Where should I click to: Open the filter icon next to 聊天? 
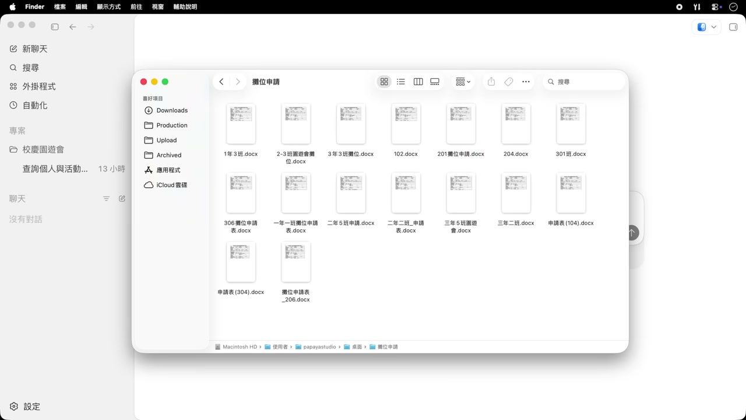tap(106, 199)
